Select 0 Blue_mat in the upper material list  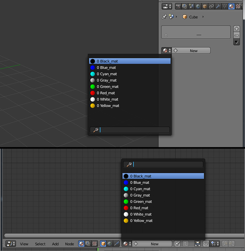130,68
